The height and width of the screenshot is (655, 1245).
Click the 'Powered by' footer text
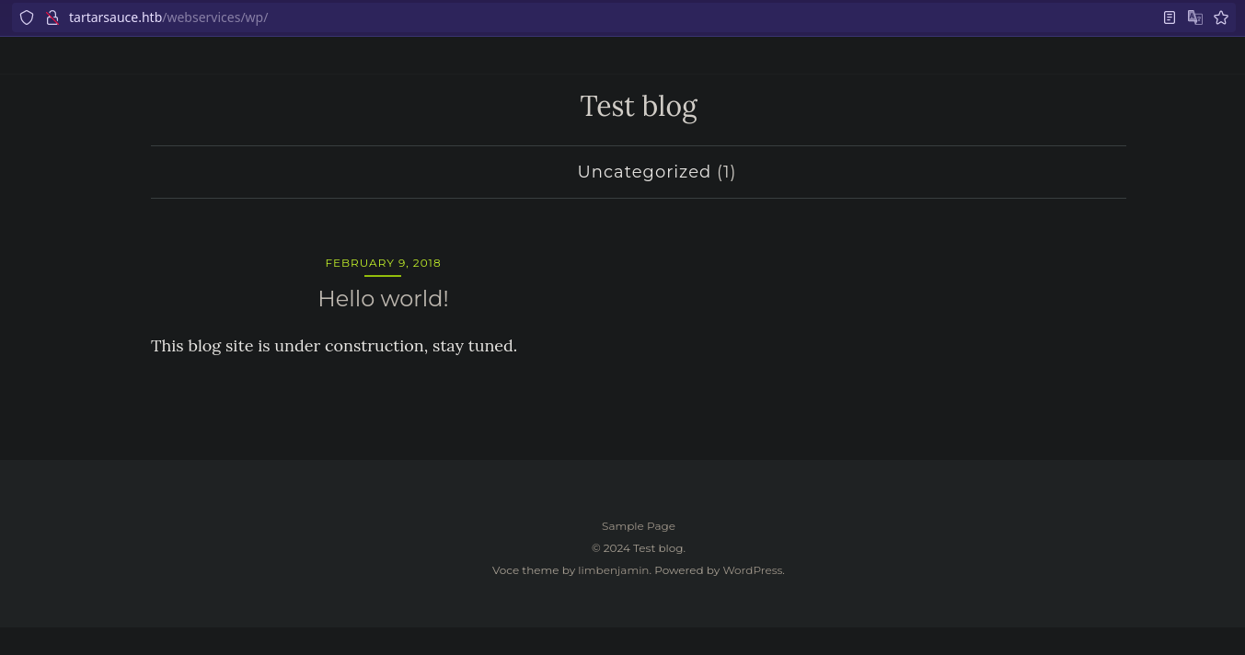686,570
